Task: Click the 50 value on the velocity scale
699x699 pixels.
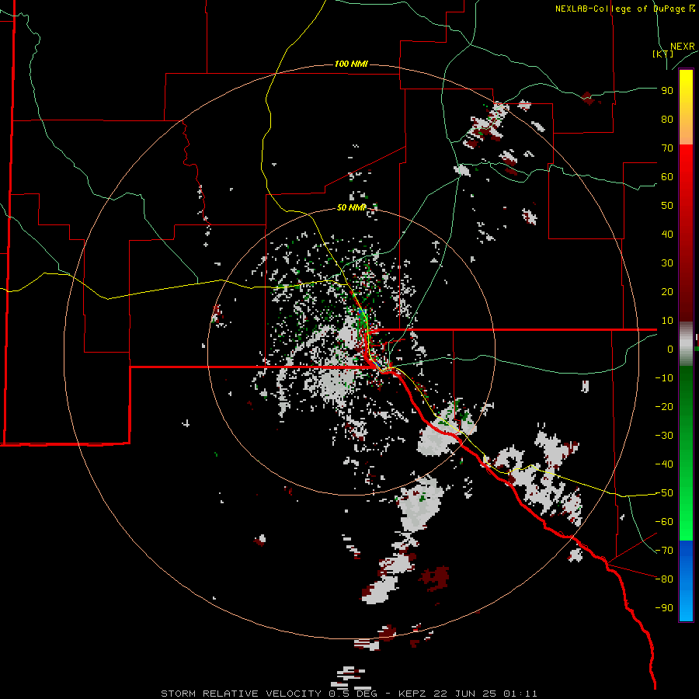Action: [x=667, y=206]
